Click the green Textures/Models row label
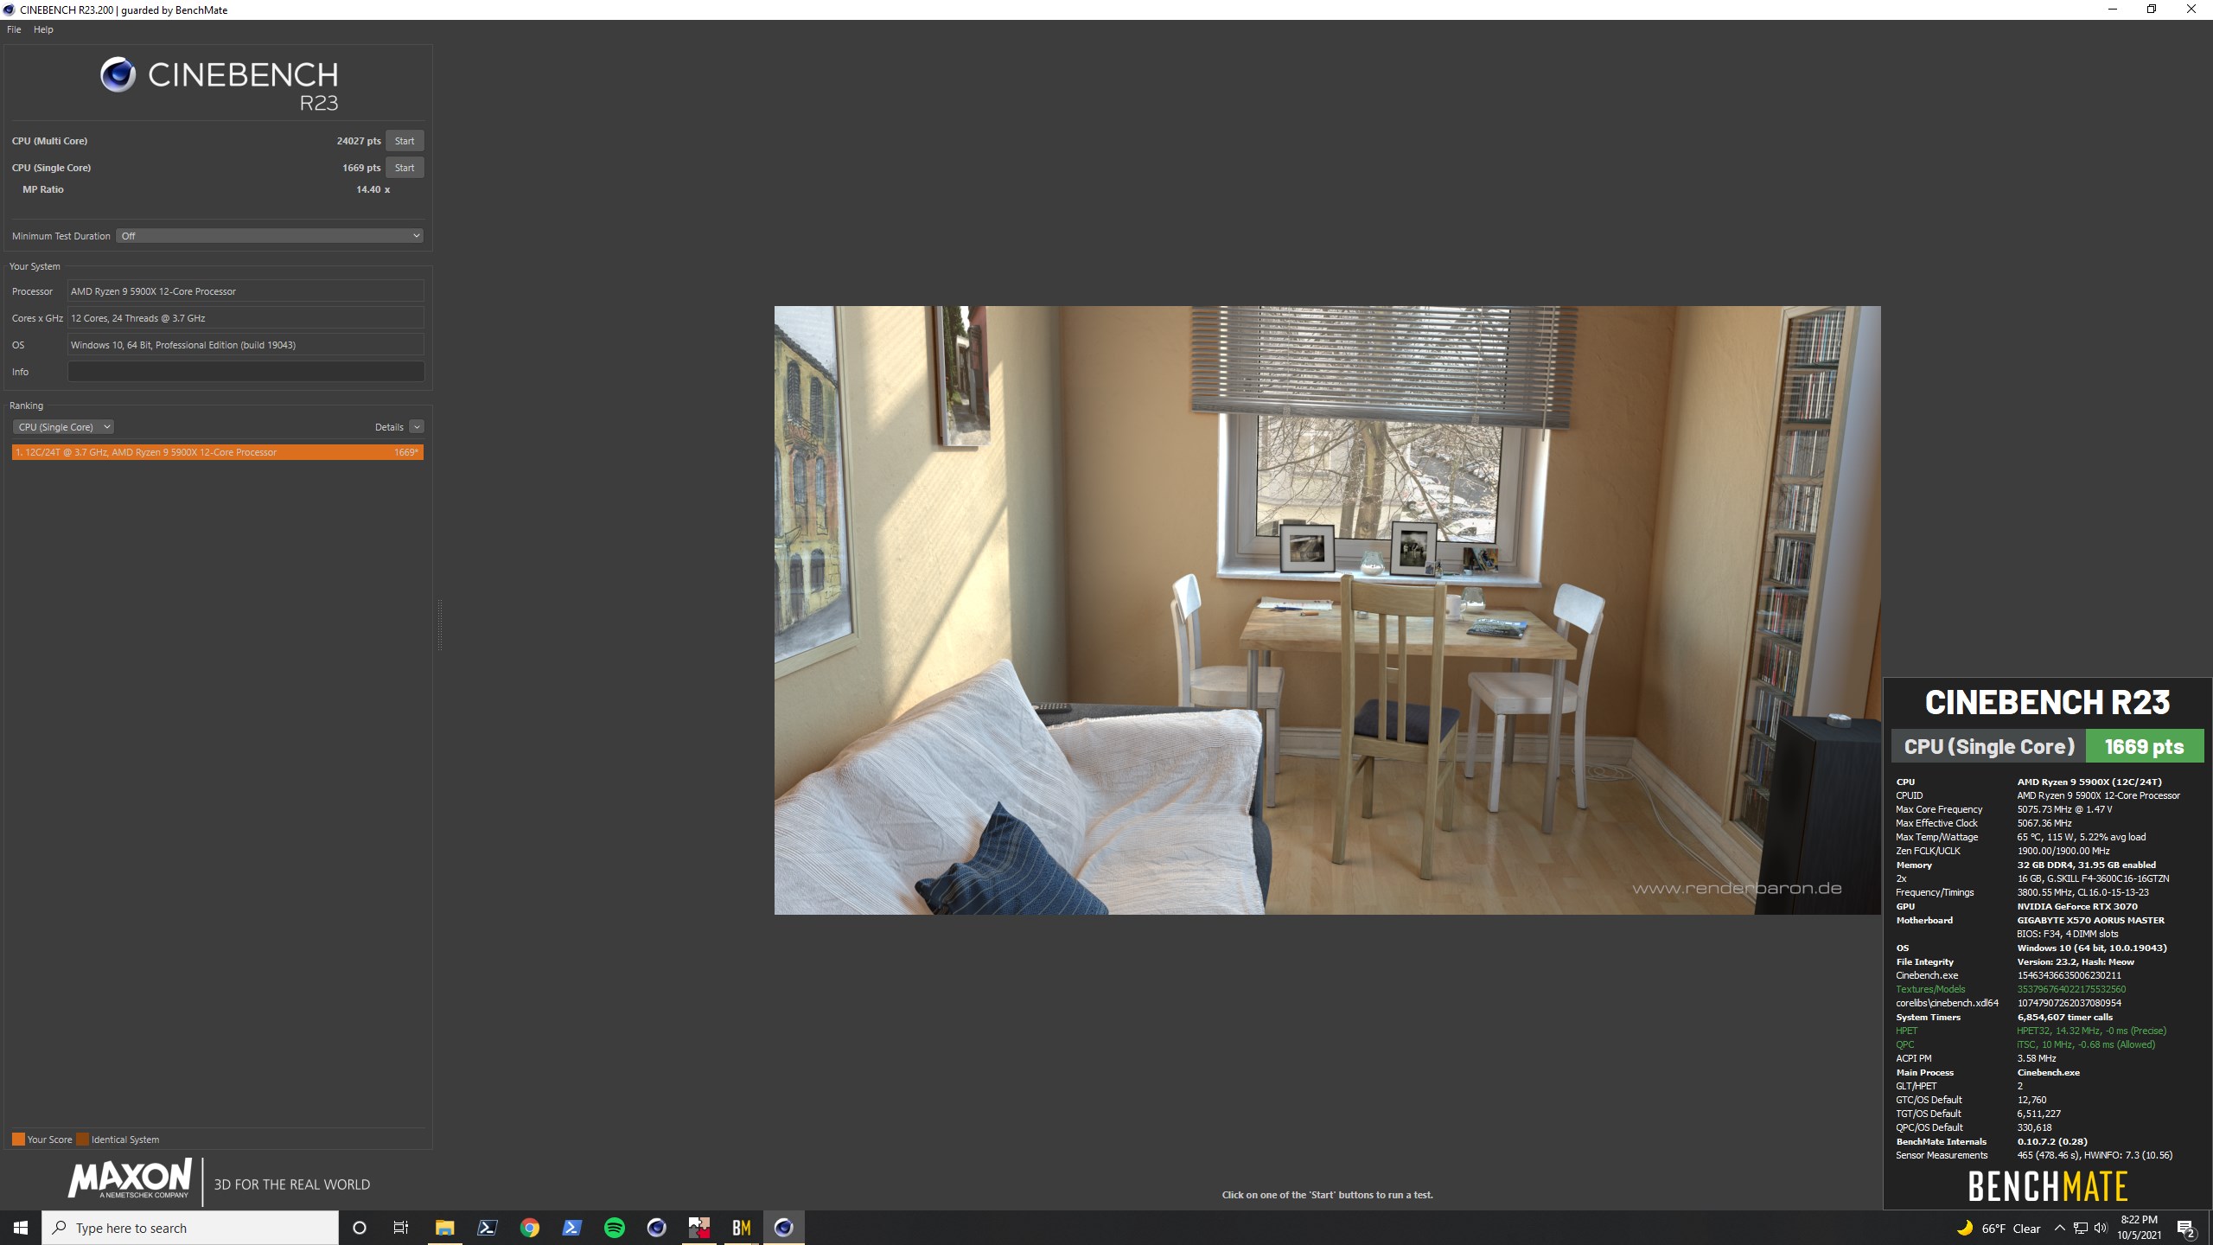 click(1930, 989)
